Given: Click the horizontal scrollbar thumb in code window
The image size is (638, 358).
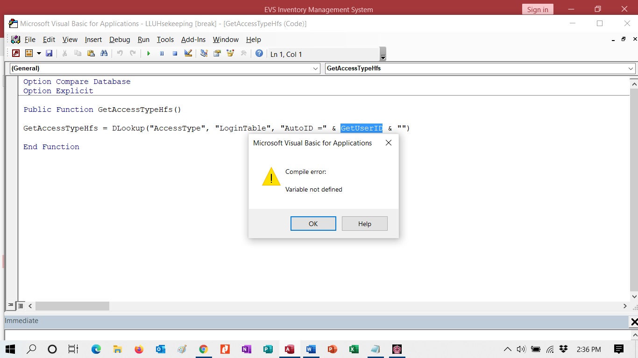Looking at the screenshot, I should click(x=72, y=306).
